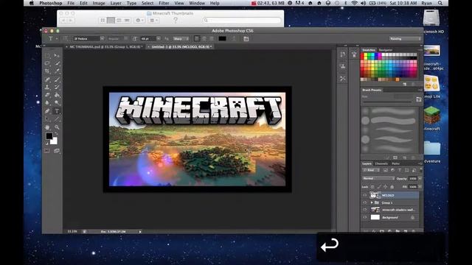Open the font family dropdown

pos(102,39)
